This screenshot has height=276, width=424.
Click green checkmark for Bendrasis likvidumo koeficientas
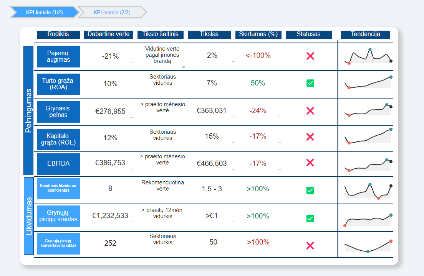(310, 191)
